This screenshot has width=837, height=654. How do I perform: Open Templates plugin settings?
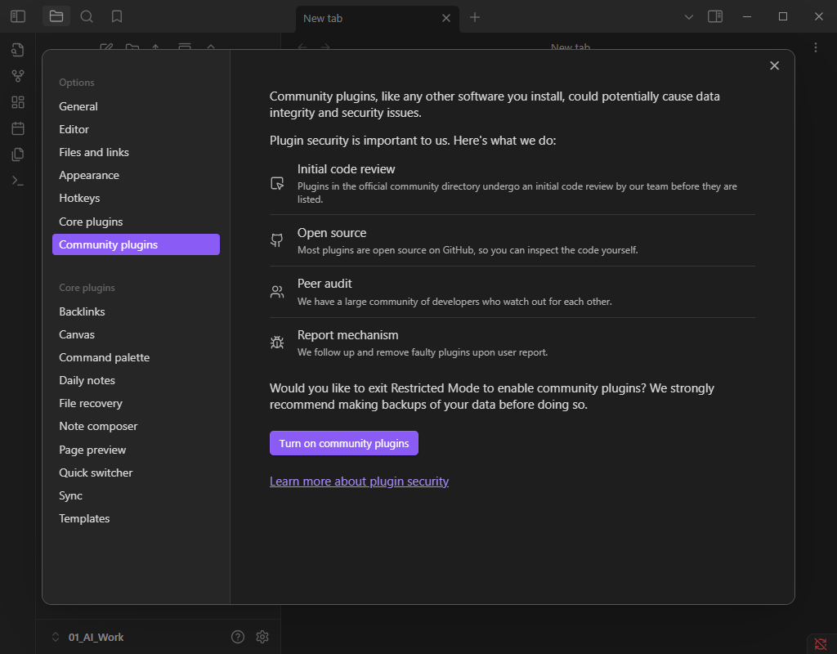tap(136, 519)
